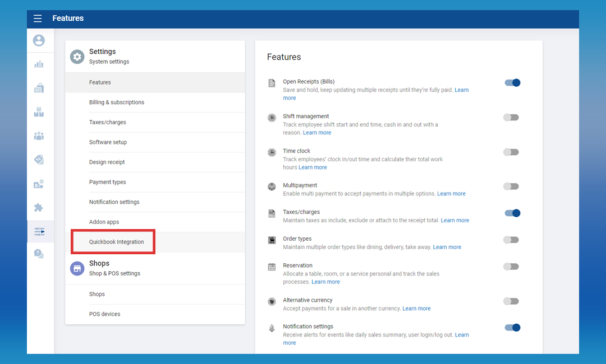
Task: Open the puzzle piece addons icon
Action: click(x=39, y=207)
